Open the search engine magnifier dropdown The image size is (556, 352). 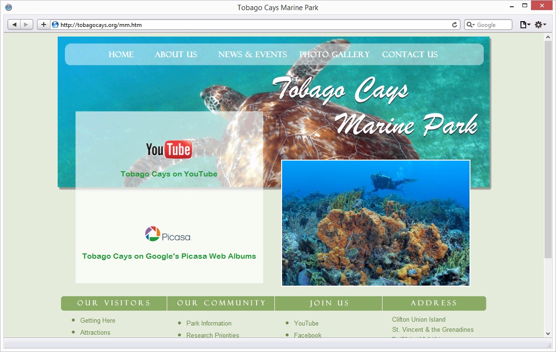pos(470,25)
